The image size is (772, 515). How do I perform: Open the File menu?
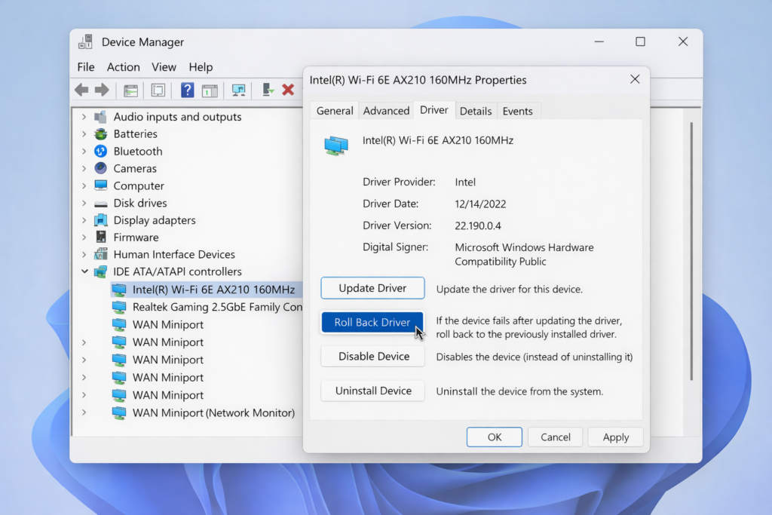[x=86, y=67]
